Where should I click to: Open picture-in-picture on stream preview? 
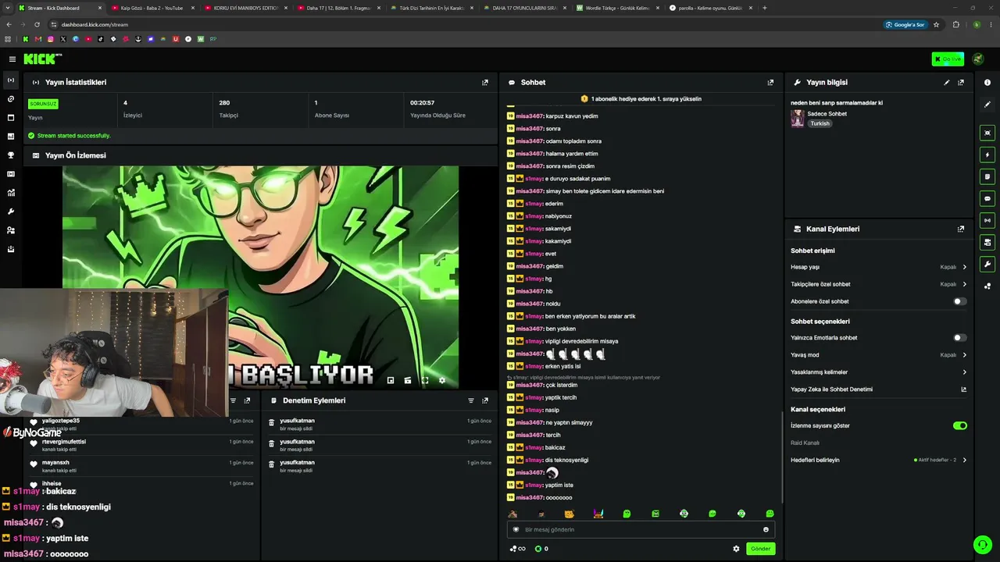click(391, 380)
